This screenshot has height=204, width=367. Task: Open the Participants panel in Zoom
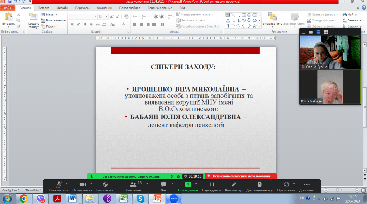point(134,184)
